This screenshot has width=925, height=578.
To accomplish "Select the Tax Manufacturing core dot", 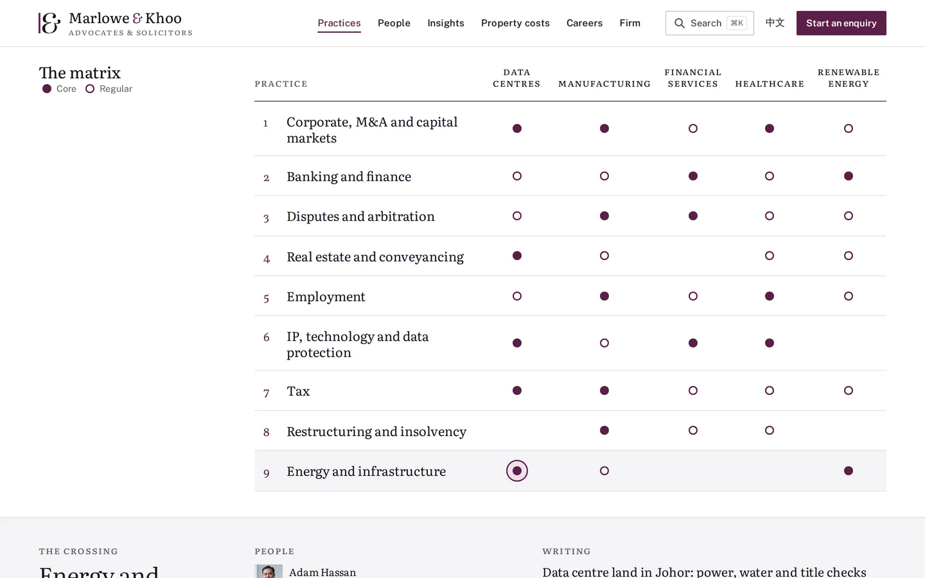I will [x=604, y=390].
